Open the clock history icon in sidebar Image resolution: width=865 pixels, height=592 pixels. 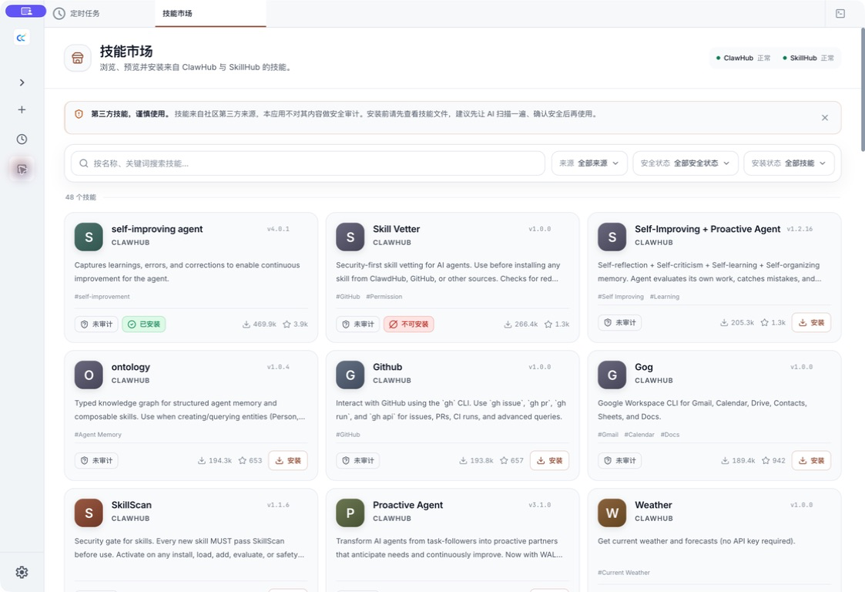pos(22,140)
